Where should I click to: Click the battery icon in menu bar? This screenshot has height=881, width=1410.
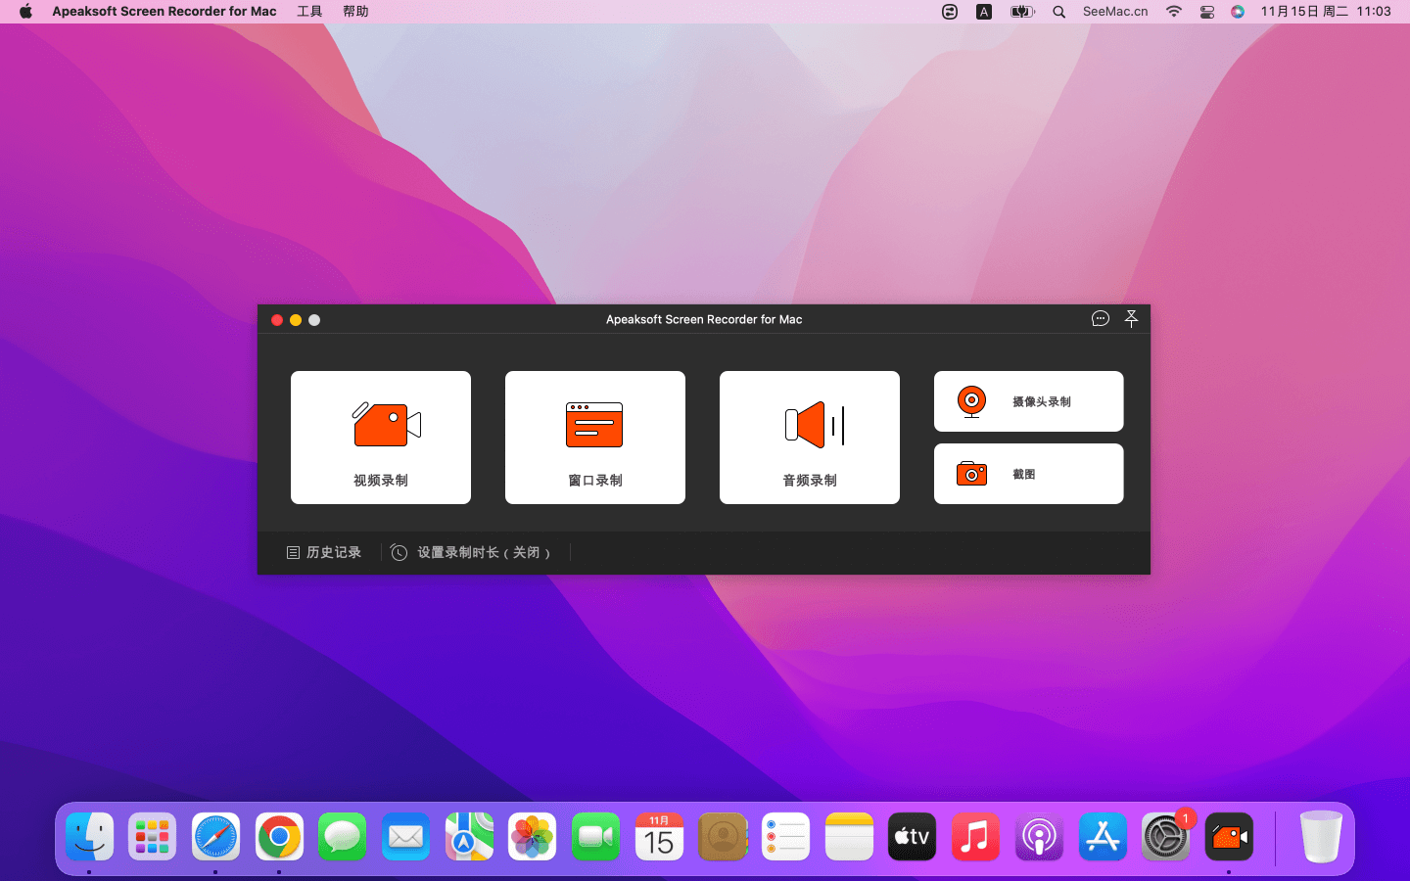point(1022,12)
